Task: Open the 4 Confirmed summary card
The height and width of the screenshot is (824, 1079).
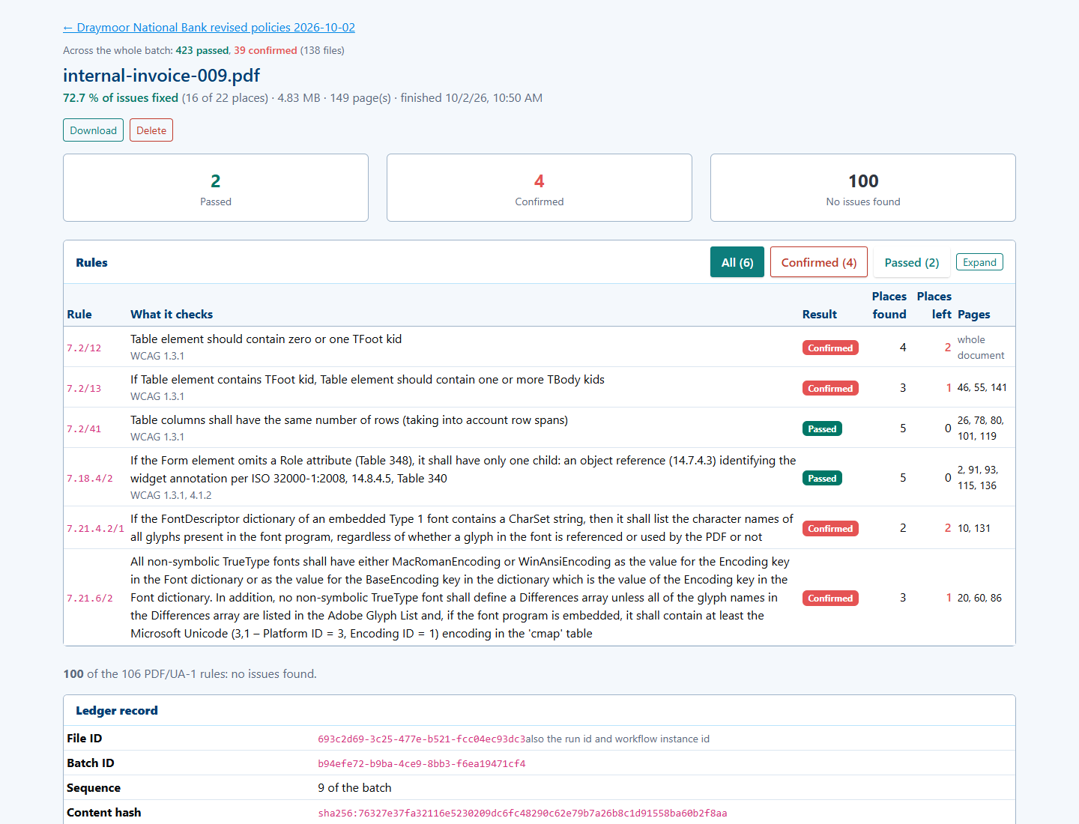Action: [x=539, y=188]
